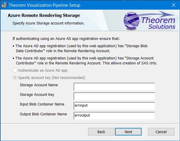The width and height of the screenshot is (180, 141).
Task: Click into the Storage Account Key field
Action: coord(114,96)
